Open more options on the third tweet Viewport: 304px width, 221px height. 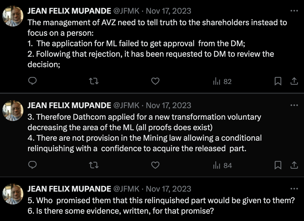click(294, 189)
